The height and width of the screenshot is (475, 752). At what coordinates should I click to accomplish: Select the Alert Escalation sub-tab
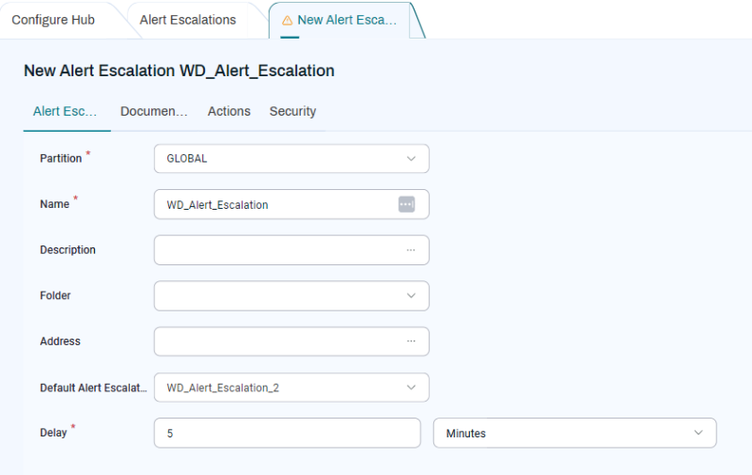pyautogui.click(x=65, y=111)
